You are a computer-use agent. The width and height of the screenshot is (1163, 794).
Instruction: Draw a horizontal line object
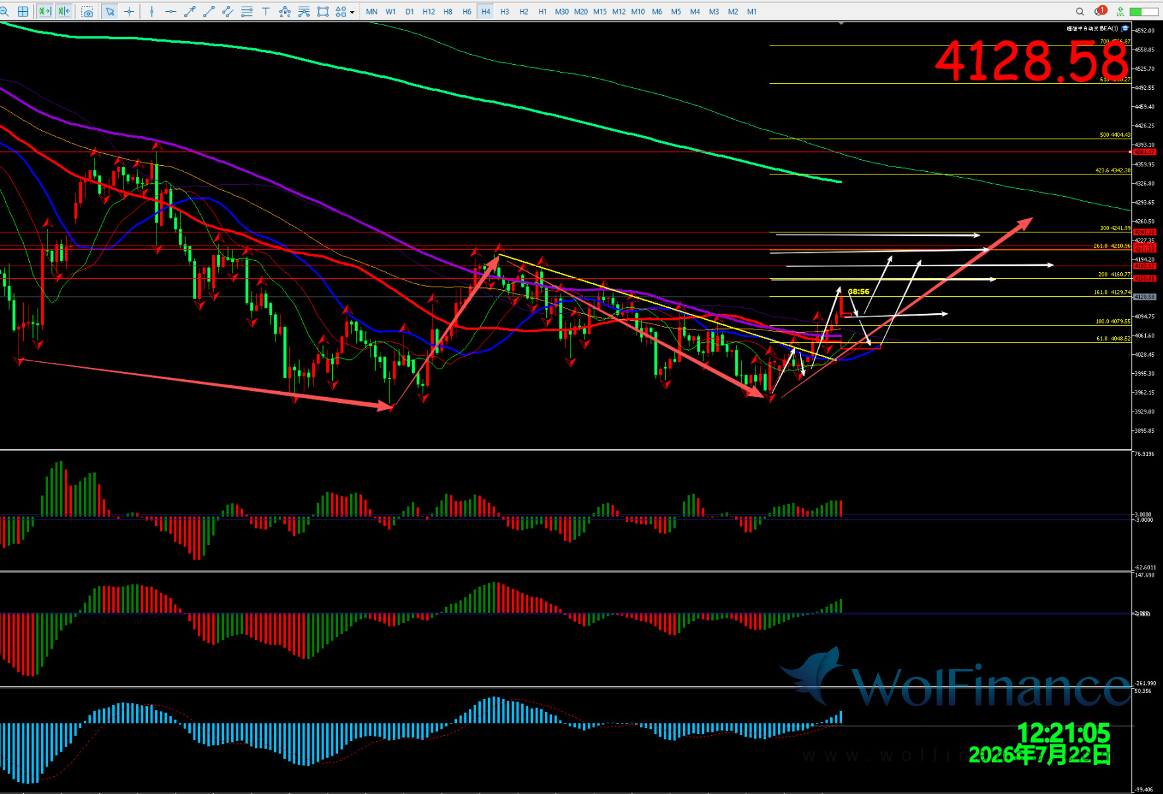click(x=170, y=11)
